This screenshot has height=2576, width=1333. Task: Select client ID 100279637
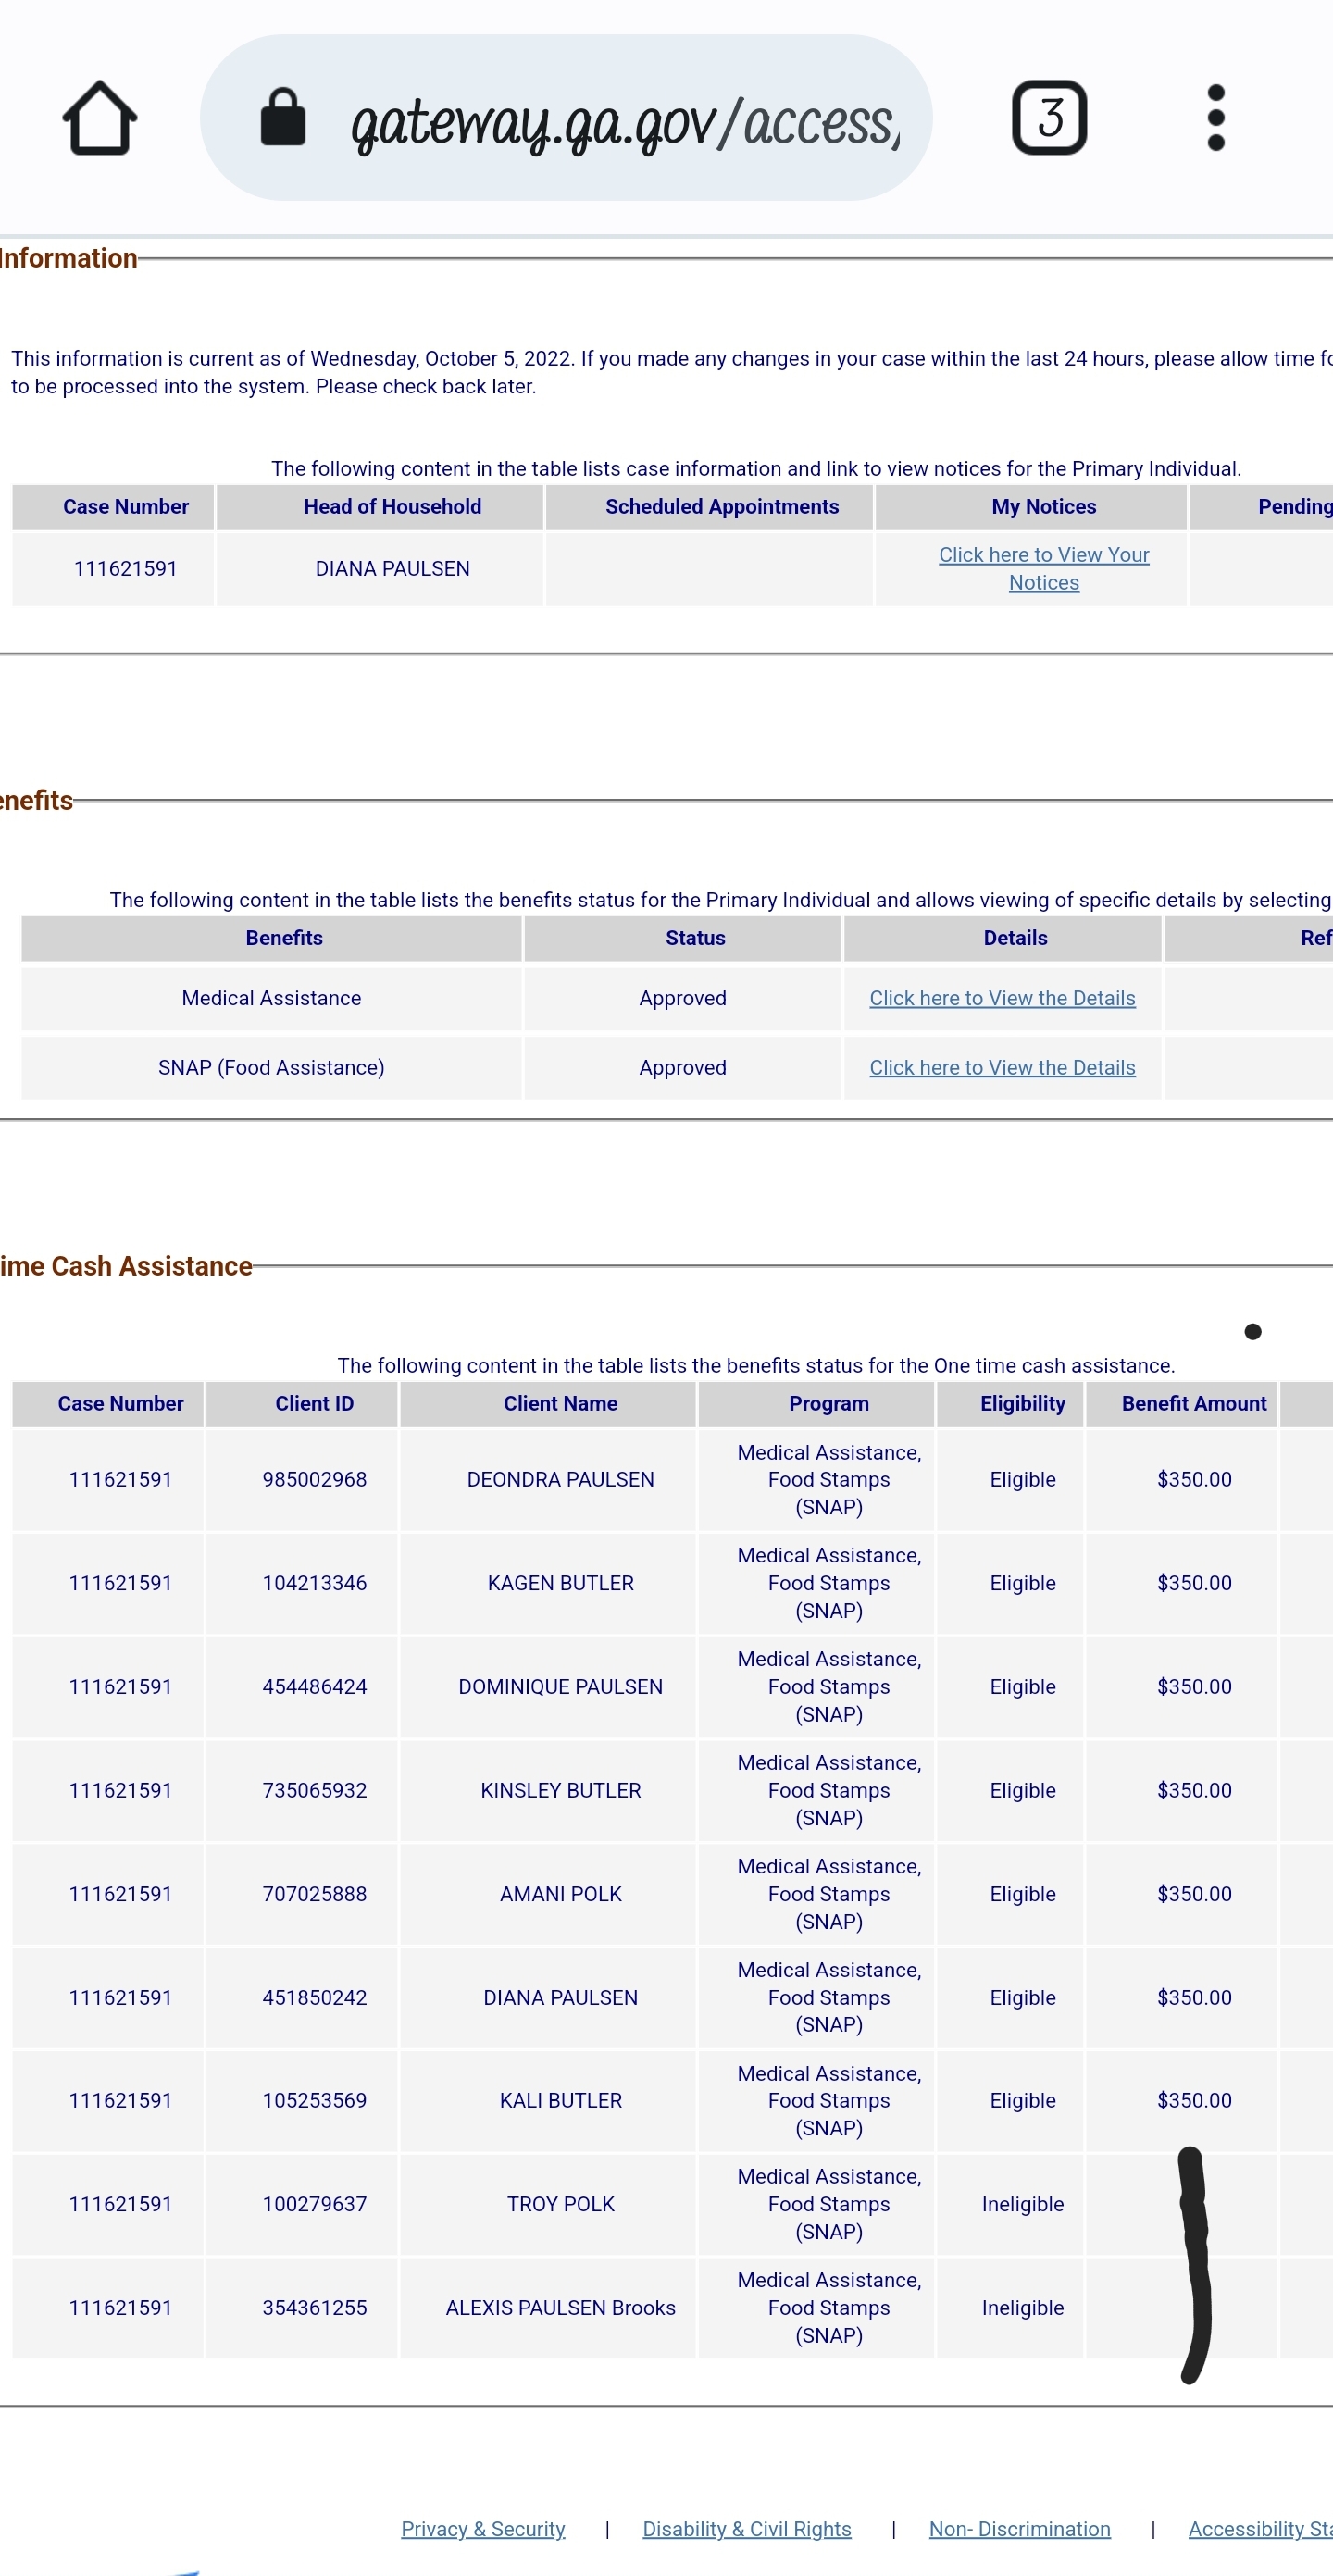pos(314,2205)
